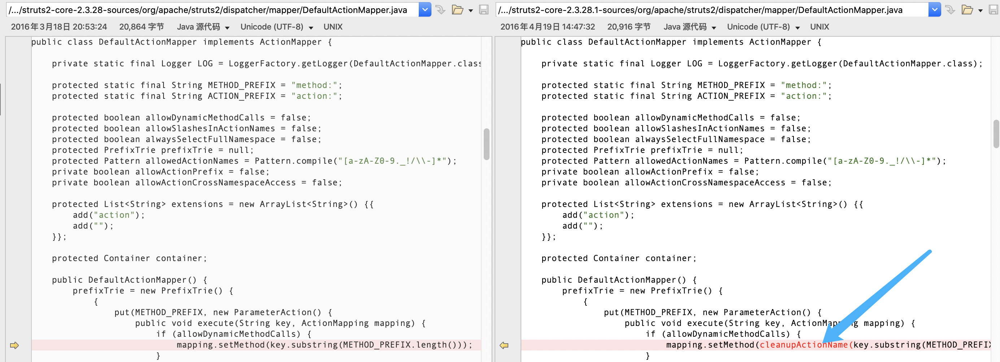Click the UNIX line ending label in left pane
The width and height of the screenshot is (1000, 362).
[x=333, y=27]
